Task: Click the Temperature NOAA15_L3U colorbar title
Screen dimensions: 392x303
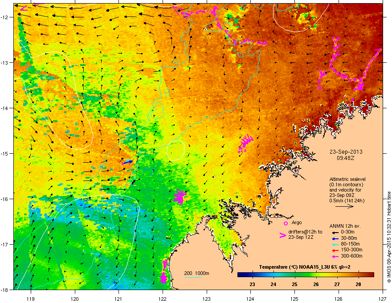Action: tap(305, 267)
